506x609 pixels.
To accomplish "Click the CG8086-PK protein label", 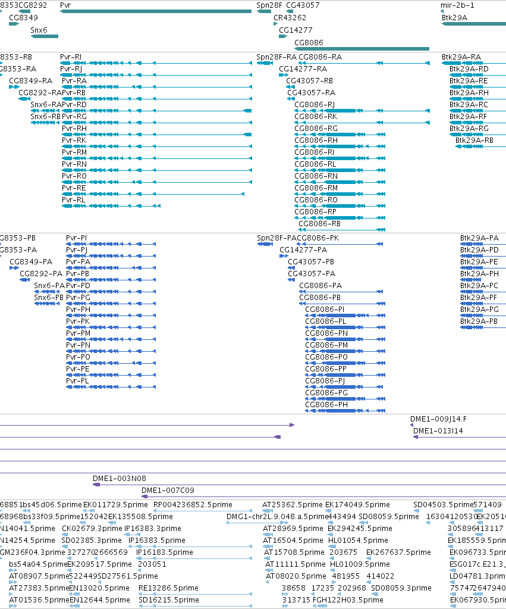I will [x=318, y=238].
